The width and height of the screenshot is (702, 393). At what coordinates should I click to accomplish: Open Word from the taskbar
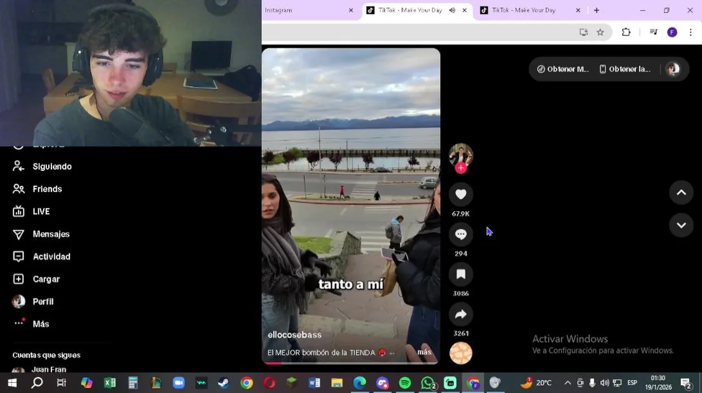(x=314, y=383)
